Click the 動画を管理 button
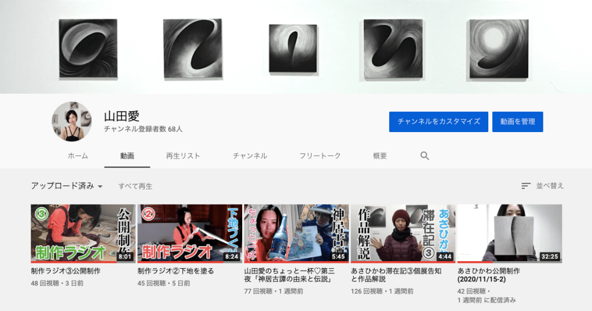 (x=517, y=122)
